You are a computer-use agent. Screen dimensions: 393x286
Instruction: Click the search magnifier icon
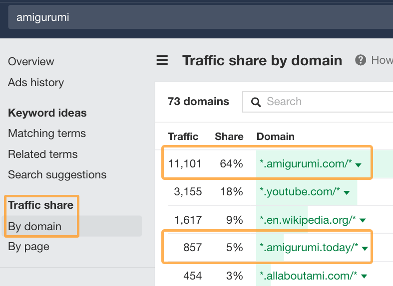point(256,102)
